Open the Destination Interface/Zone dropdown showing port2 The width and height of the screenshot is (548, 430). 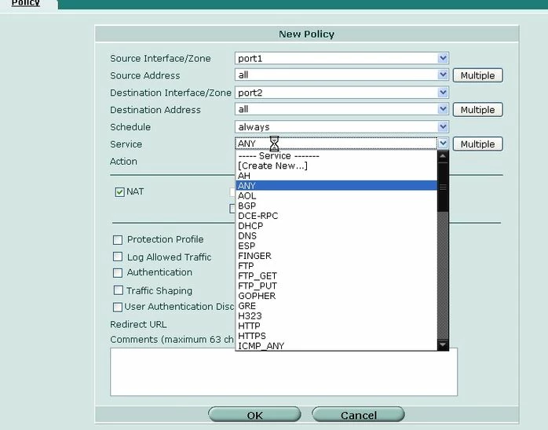pos(342,93)
